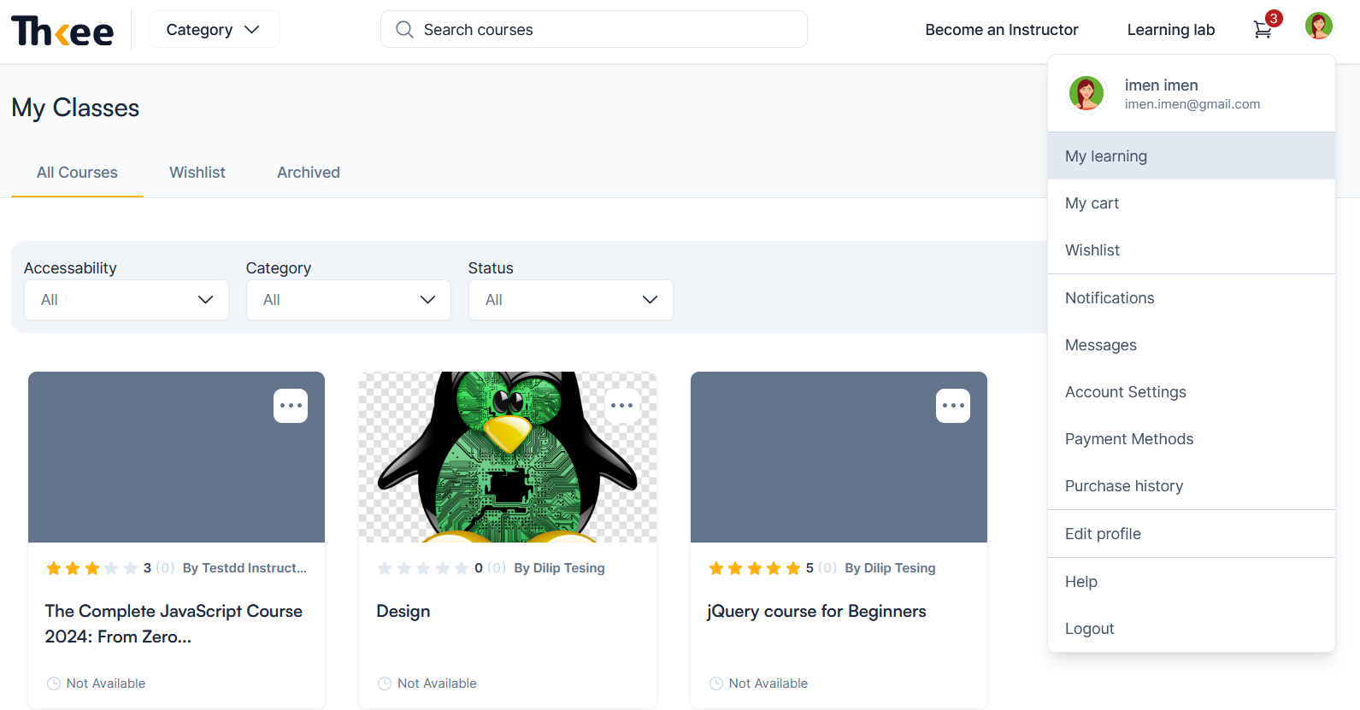Screen dimensions: 1360x710
Task: Click Not Available on JavaScript course card
Action: click(106, 684)
